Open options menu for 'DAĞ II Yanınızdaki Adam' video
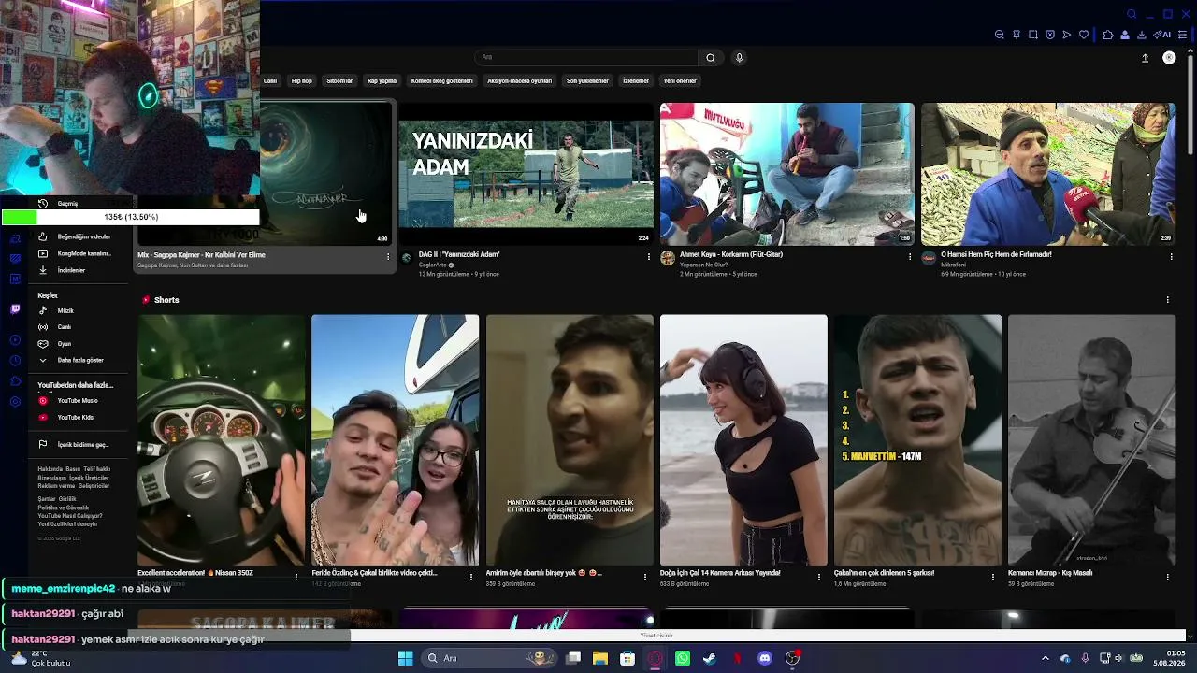This screenshot has height=673, width=1197. tap(649, 256)
